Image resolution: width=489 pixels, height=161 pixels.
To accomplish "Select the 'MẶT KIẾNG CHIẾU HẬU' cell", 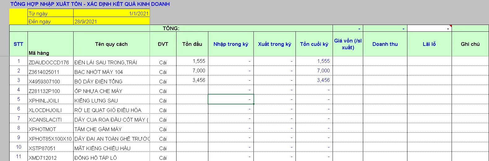I will click(x=102, y=148).
